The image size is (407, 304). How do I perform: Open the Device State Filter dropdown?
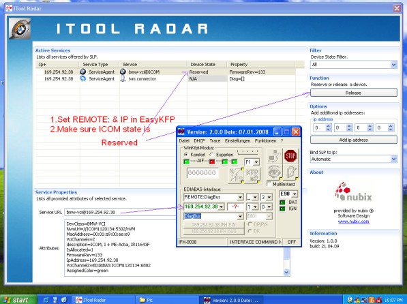click(354, 64)
